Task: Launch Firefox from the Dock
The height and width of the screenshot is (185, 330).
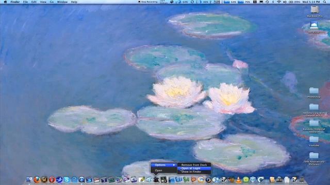Action: (37, 179)
